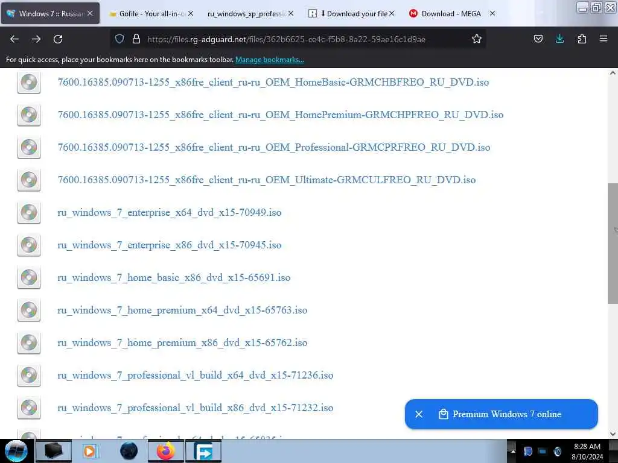Click the disc icon beside OEM_HomePremium iso
Viewport: 618px width, 463px height.
(29, 115)
